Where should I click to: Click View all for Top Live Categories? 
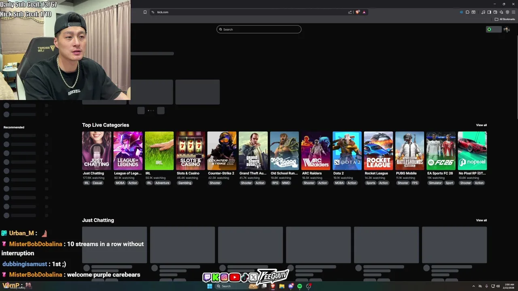[x=481, y=125]
